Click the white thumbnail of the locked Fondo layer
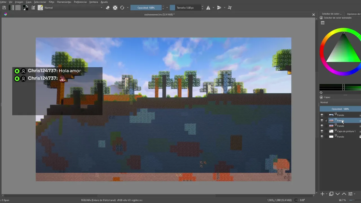This screenshot has width=361, height=203. (331, 136)
